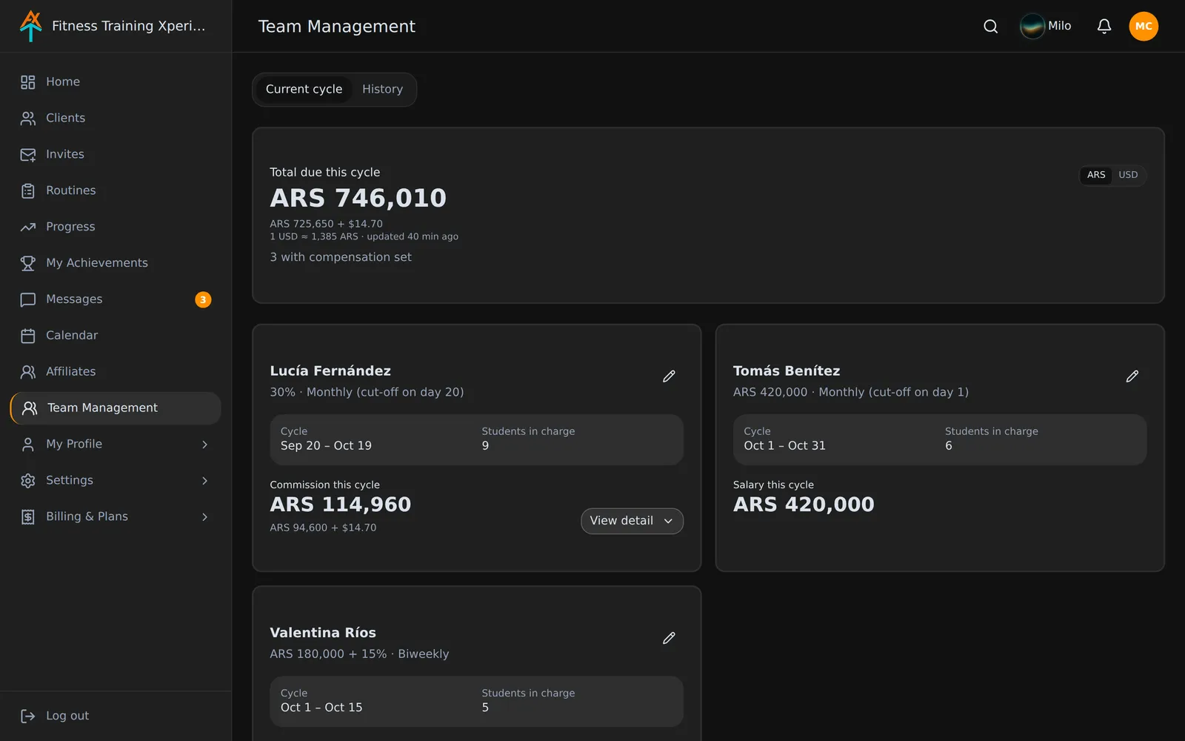Click the '3 with compensation set' text
1185x741 pixels.
point(341,257)
